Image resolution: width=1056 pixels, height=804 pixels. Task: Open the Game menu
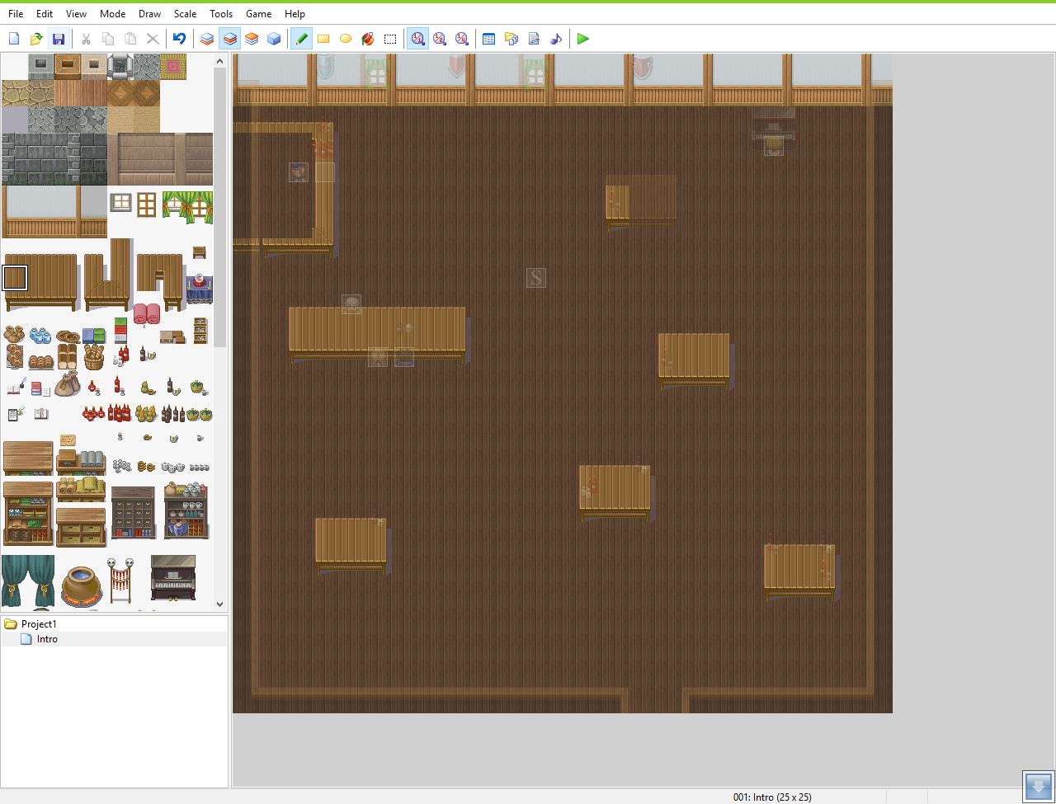point(259,13)
